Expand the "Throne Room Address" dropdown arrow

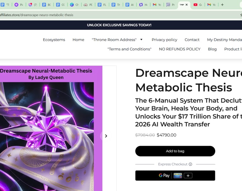(x=141, y=40)
